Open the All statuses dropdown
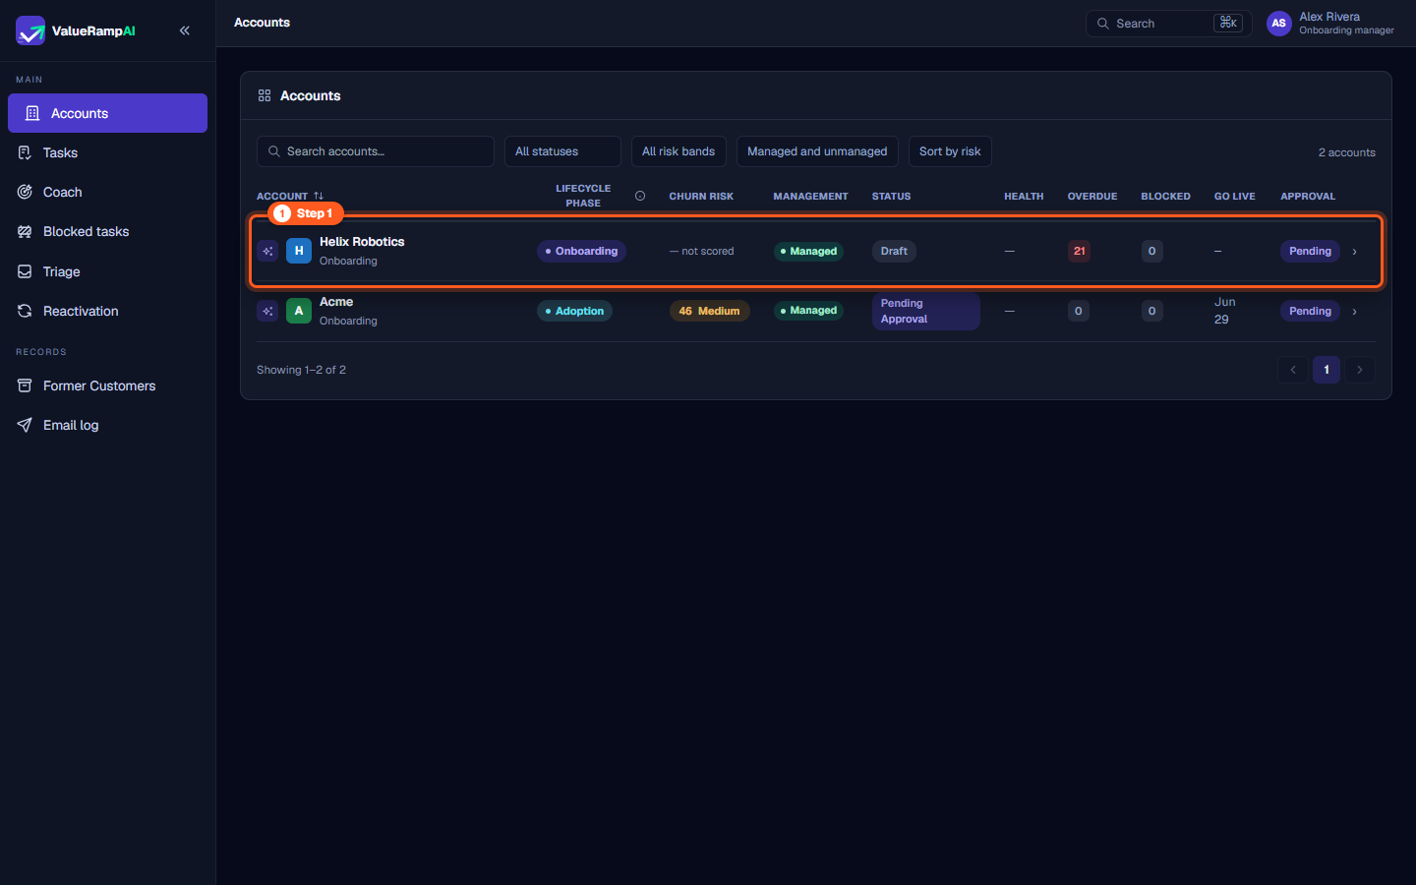 point(562,151)
